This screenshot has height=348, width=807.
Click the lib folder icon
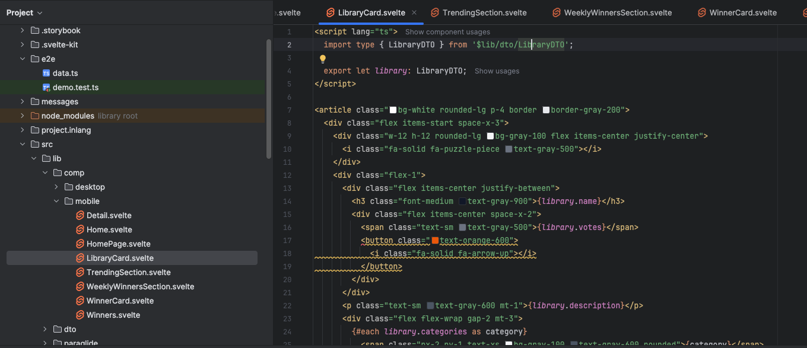coord(46,158)
